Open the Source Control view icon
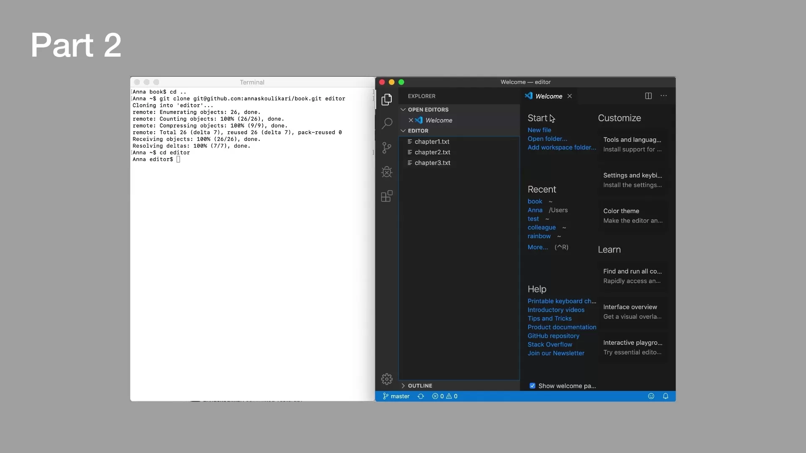 (387, 148)
